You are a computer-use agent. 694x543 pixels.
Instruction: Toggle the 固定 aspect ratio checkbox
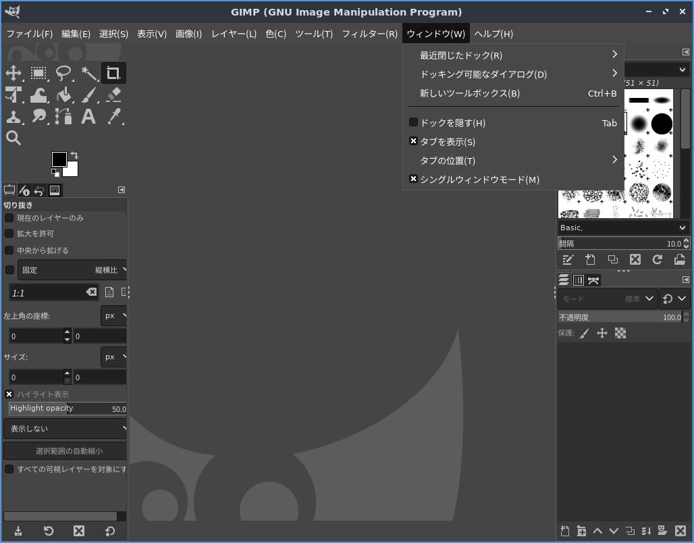(x=9, y=269)
